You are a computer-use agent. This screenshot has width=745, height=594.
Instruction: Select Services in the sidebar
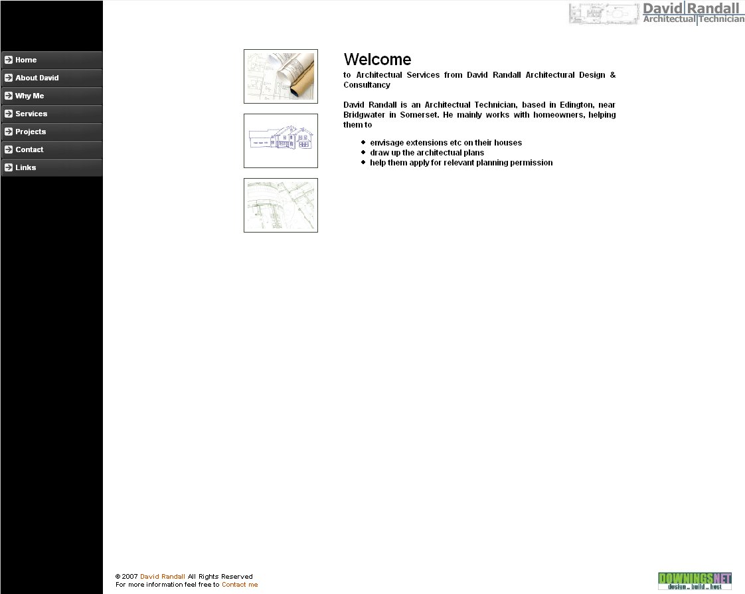(x=52, y=114)
